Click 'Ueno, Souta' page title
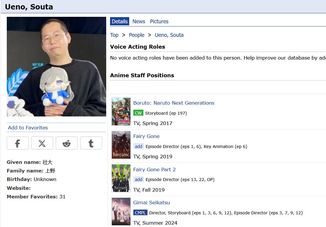 click(29, 7)
